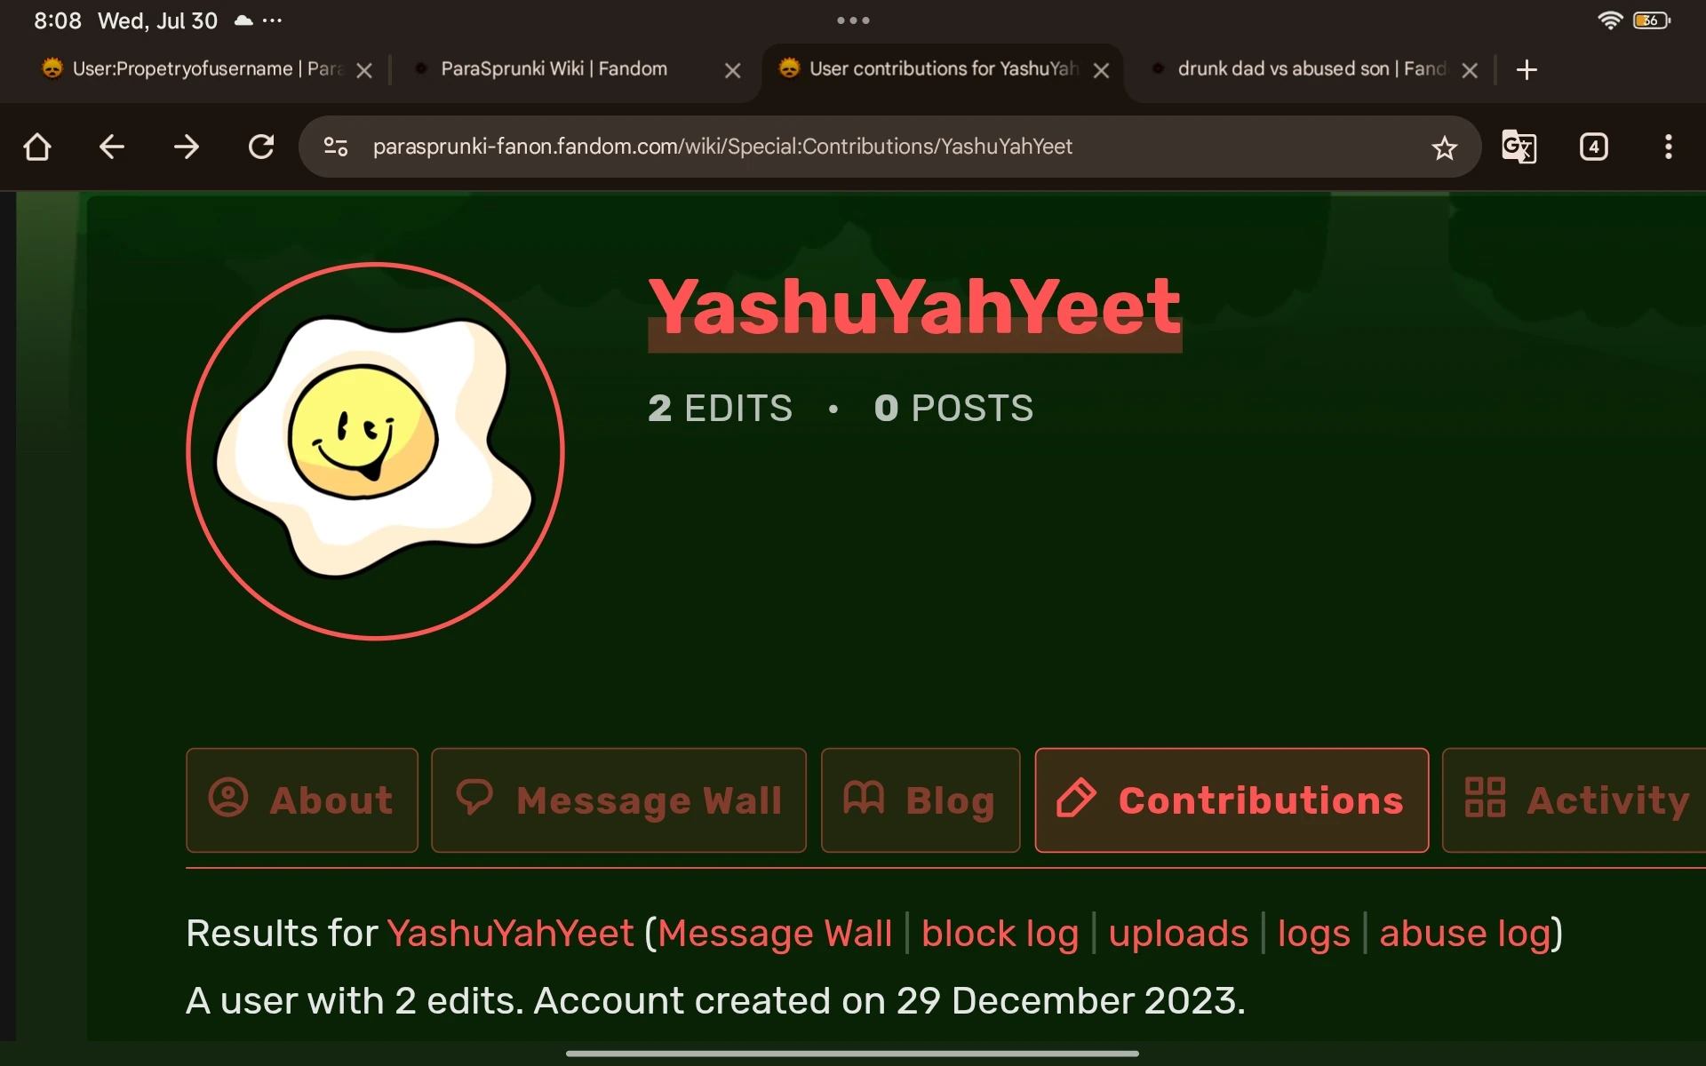The width and height of the screenshot is (1706, 1066).
Task: Tap the fried egg profile avatar
Action: 375,450
